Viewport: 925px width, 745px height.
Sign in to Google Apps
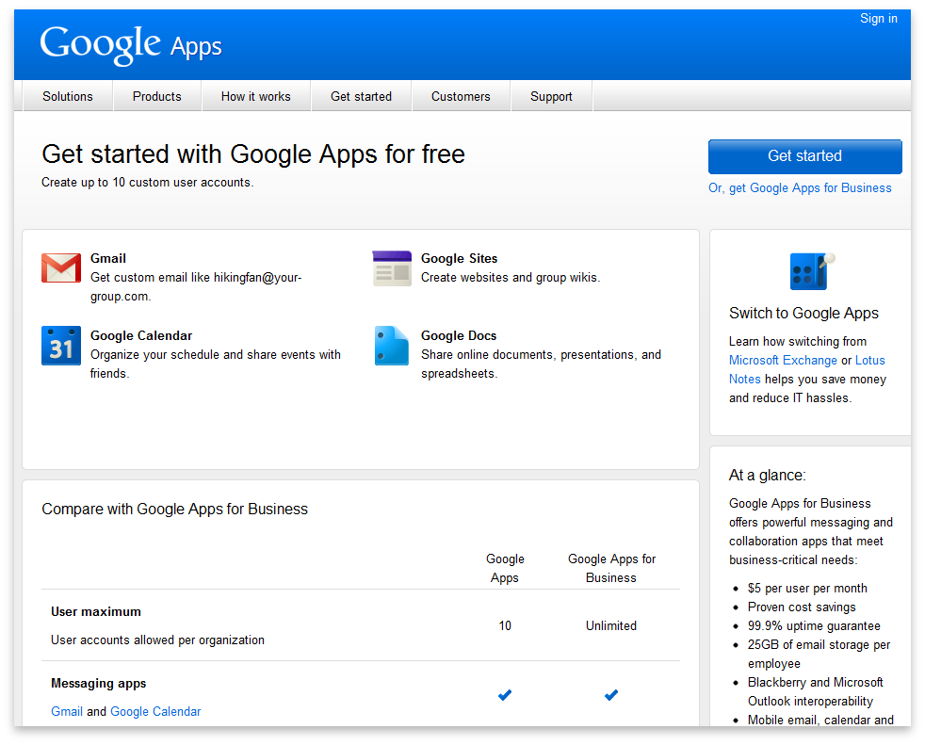(878, 18)
